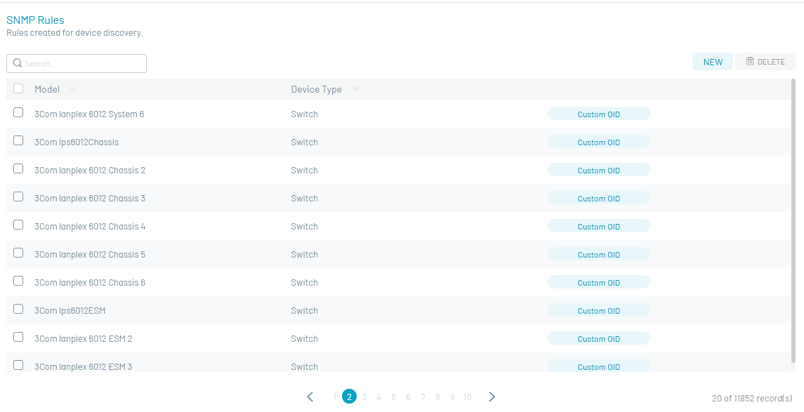
Task: Click the DELETE button label
Action: pyautogui.click(x=771, y=62)
